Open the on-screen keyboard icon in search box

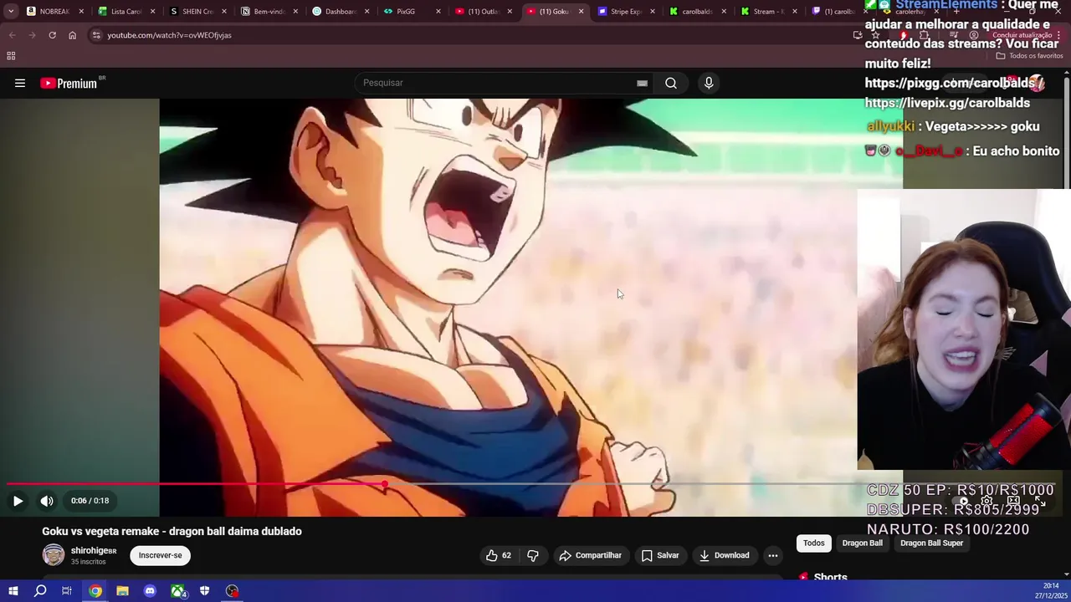click(642, 83)
